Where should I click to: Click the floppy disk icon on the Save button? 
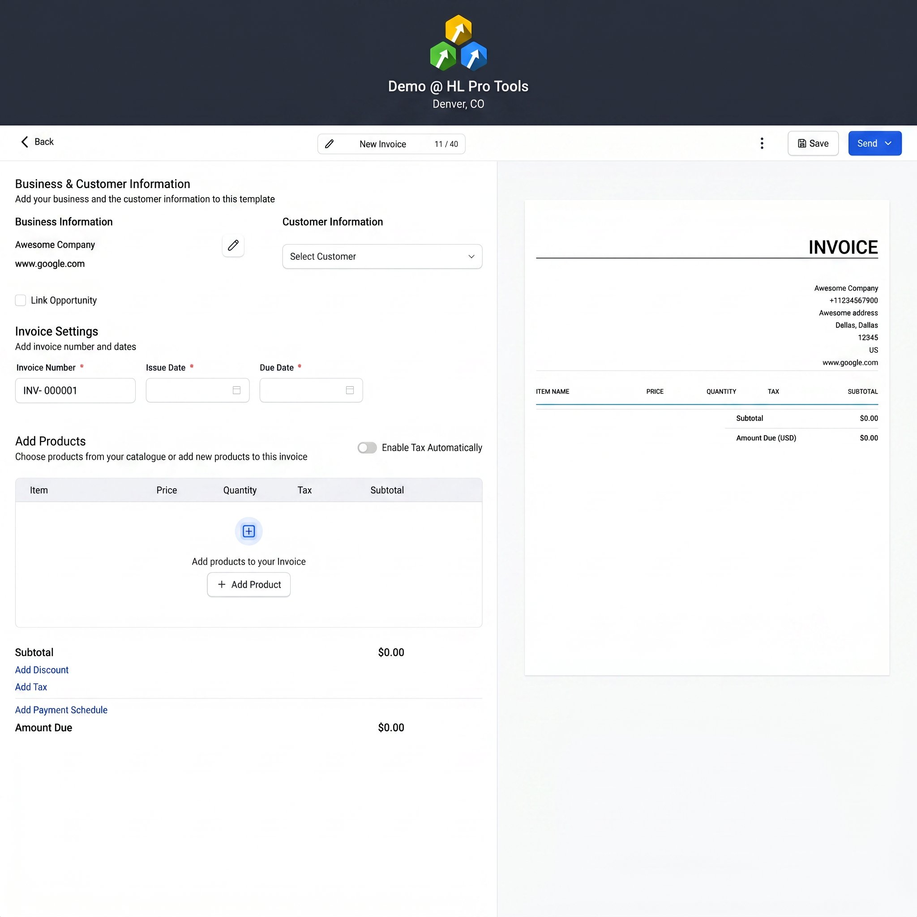[801, 143]
